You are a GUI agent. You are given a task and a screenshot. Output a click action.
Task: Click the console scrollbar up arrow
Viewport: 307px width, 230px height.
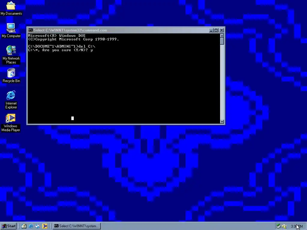(222, 36)
